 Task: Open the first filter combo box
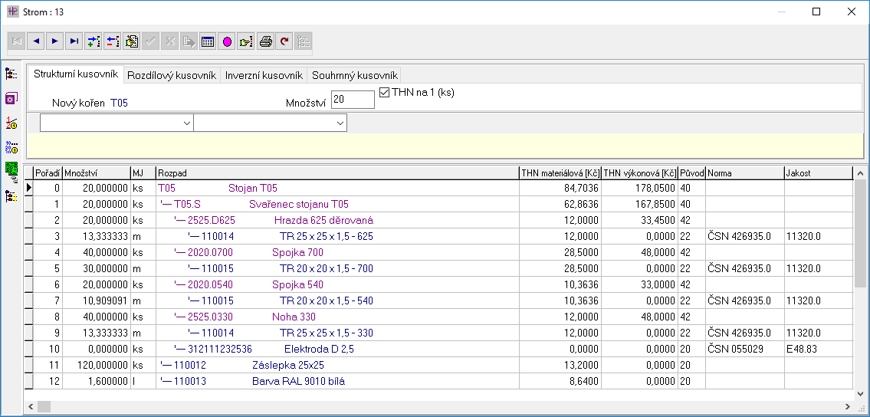[x=117, y=123]
